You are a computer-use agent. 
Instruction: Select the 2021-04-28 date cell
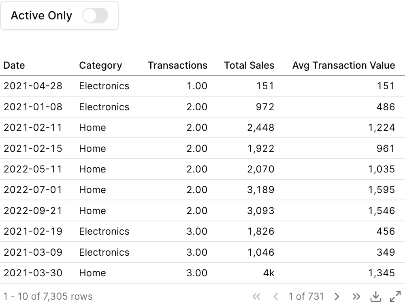(x=33, y=86)
